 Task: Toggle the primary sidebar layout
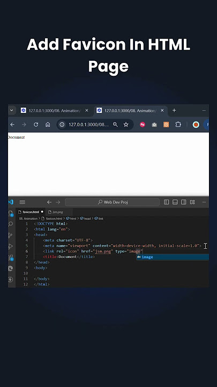point(166,202)
